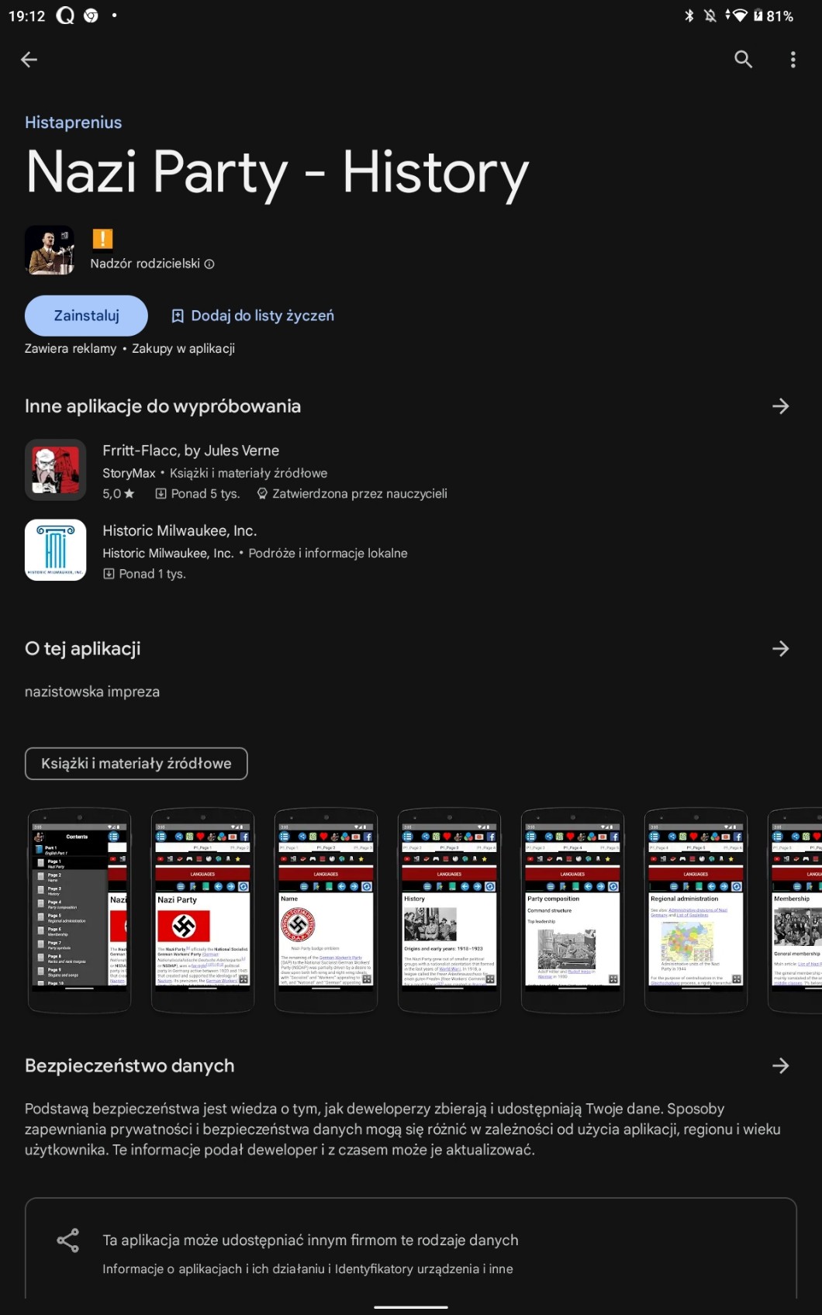
Task: Open the Frritt-Flacc app icon
Action: pyautogui.click(x=56, y=470)
